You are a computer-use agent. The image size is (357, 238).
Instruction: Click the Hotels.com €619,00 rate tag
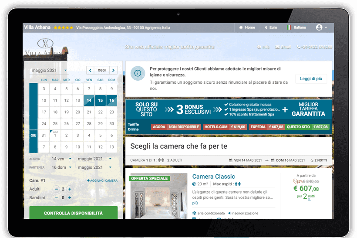click(x=225, y=127)
